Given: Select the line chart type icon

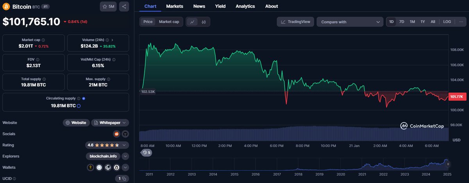Looking at the screenshot, I should click(192, 22).
